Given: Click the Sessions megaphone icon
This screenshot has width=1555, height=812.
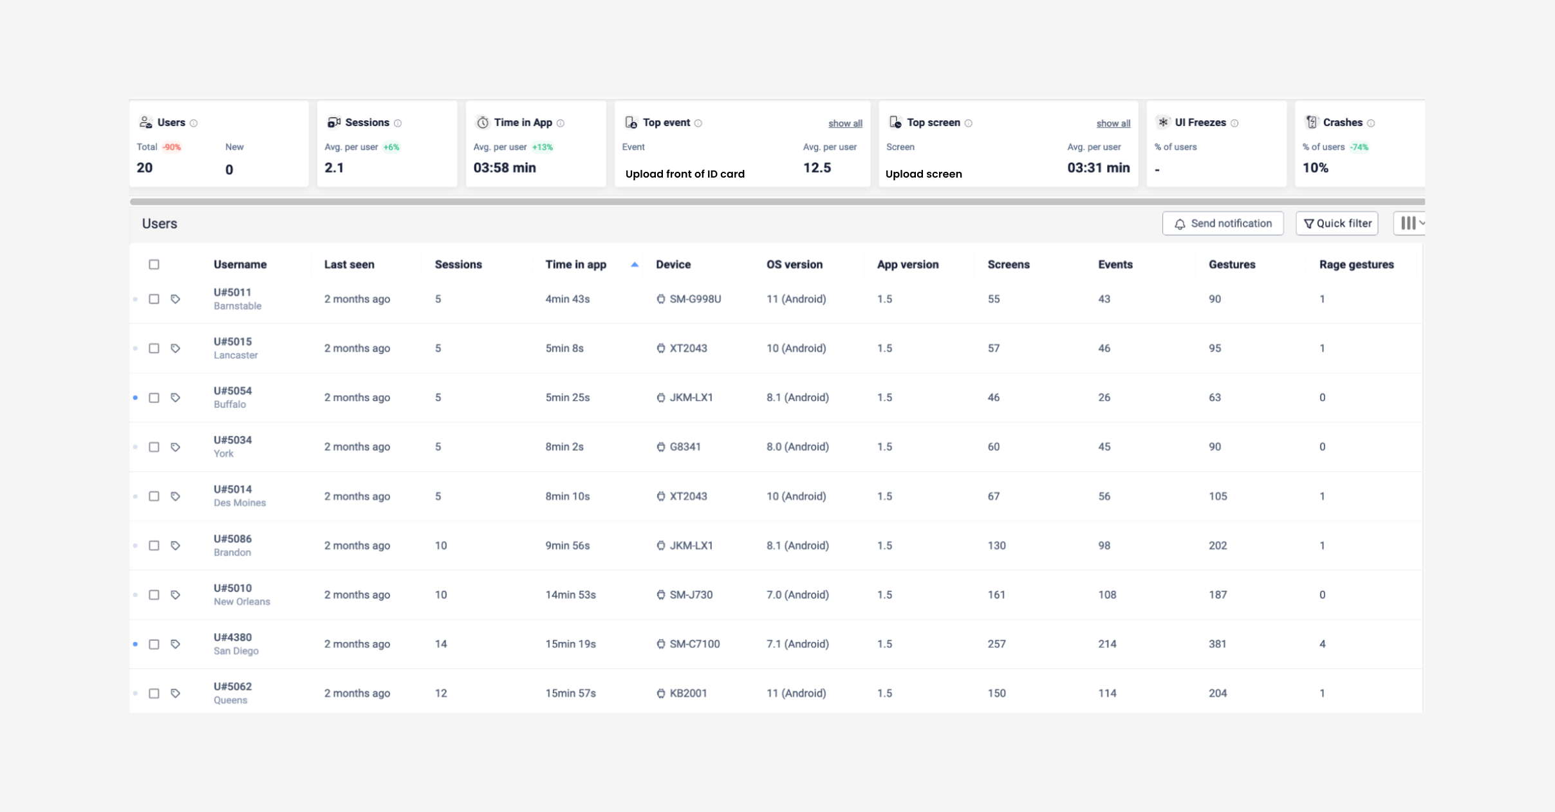Looking at the screenshot, I should coord(333,122).
